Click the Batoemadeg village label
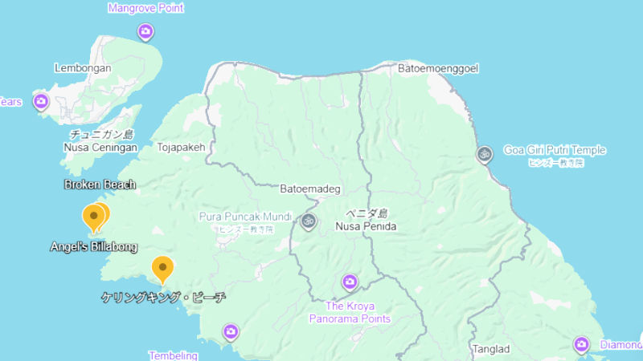The image size is (643, 361). click(310, 189)
